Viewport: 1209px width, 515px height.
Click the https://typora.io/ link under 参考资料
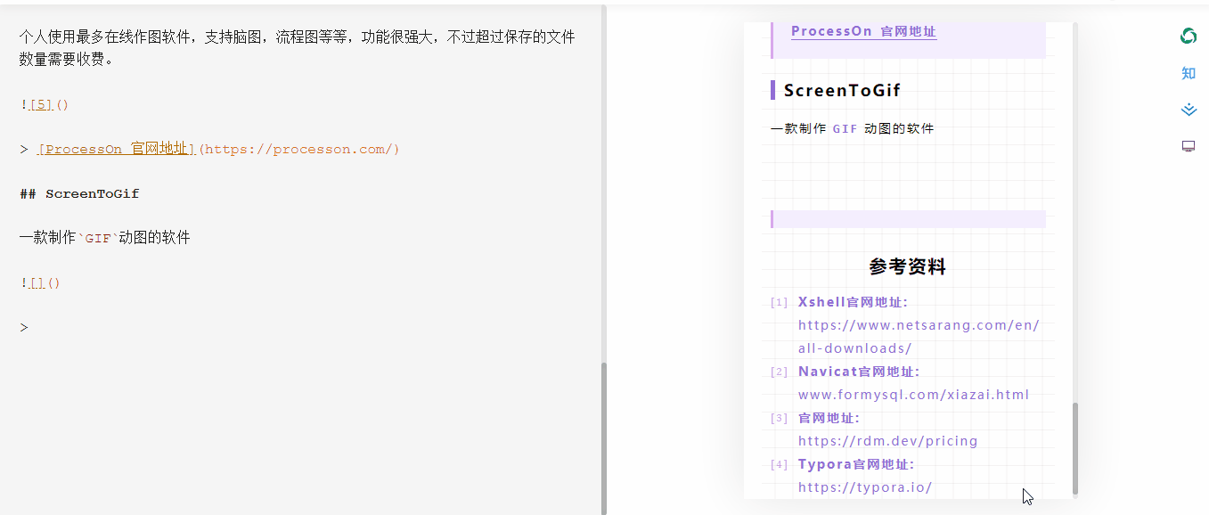(x=864, y=487)
